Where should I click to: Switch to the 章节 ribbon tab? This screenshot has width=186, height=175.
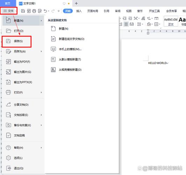(x=140, y=11)
